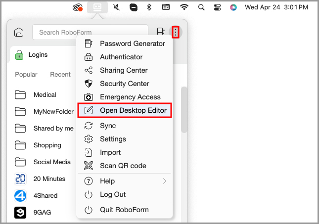Image resolution: width=319 pixels, height=224 pixels.
Task: Click the 20 Minutes site icon
Action: [20, 179]
